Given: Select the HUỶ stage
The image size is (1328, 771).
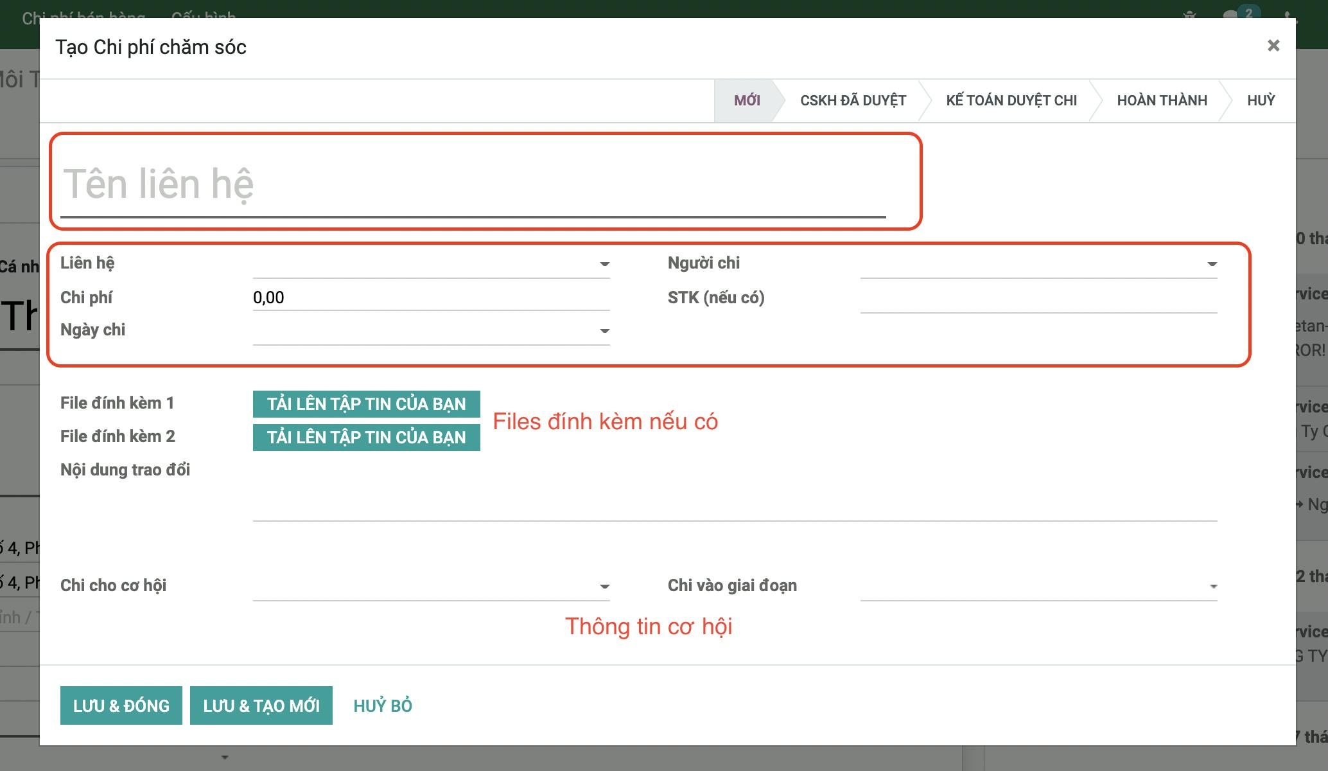Looking at the screenshot, I should pyautogui.click(x=1261, y=100).
